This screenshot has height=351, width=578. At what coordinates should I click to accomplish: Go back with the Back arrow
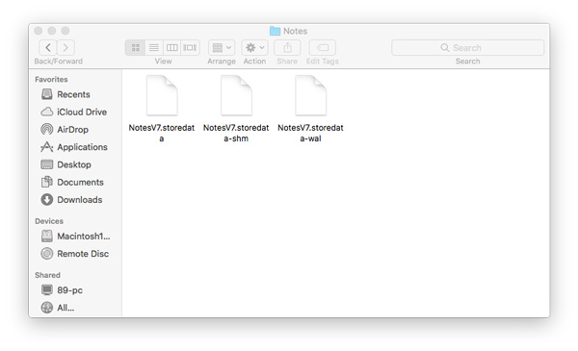pos(48,47)
